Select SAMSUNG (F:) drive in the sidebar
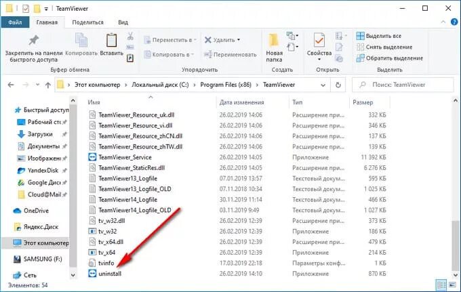The height and width of the screenshot is (292, 461). click(38, 259)
